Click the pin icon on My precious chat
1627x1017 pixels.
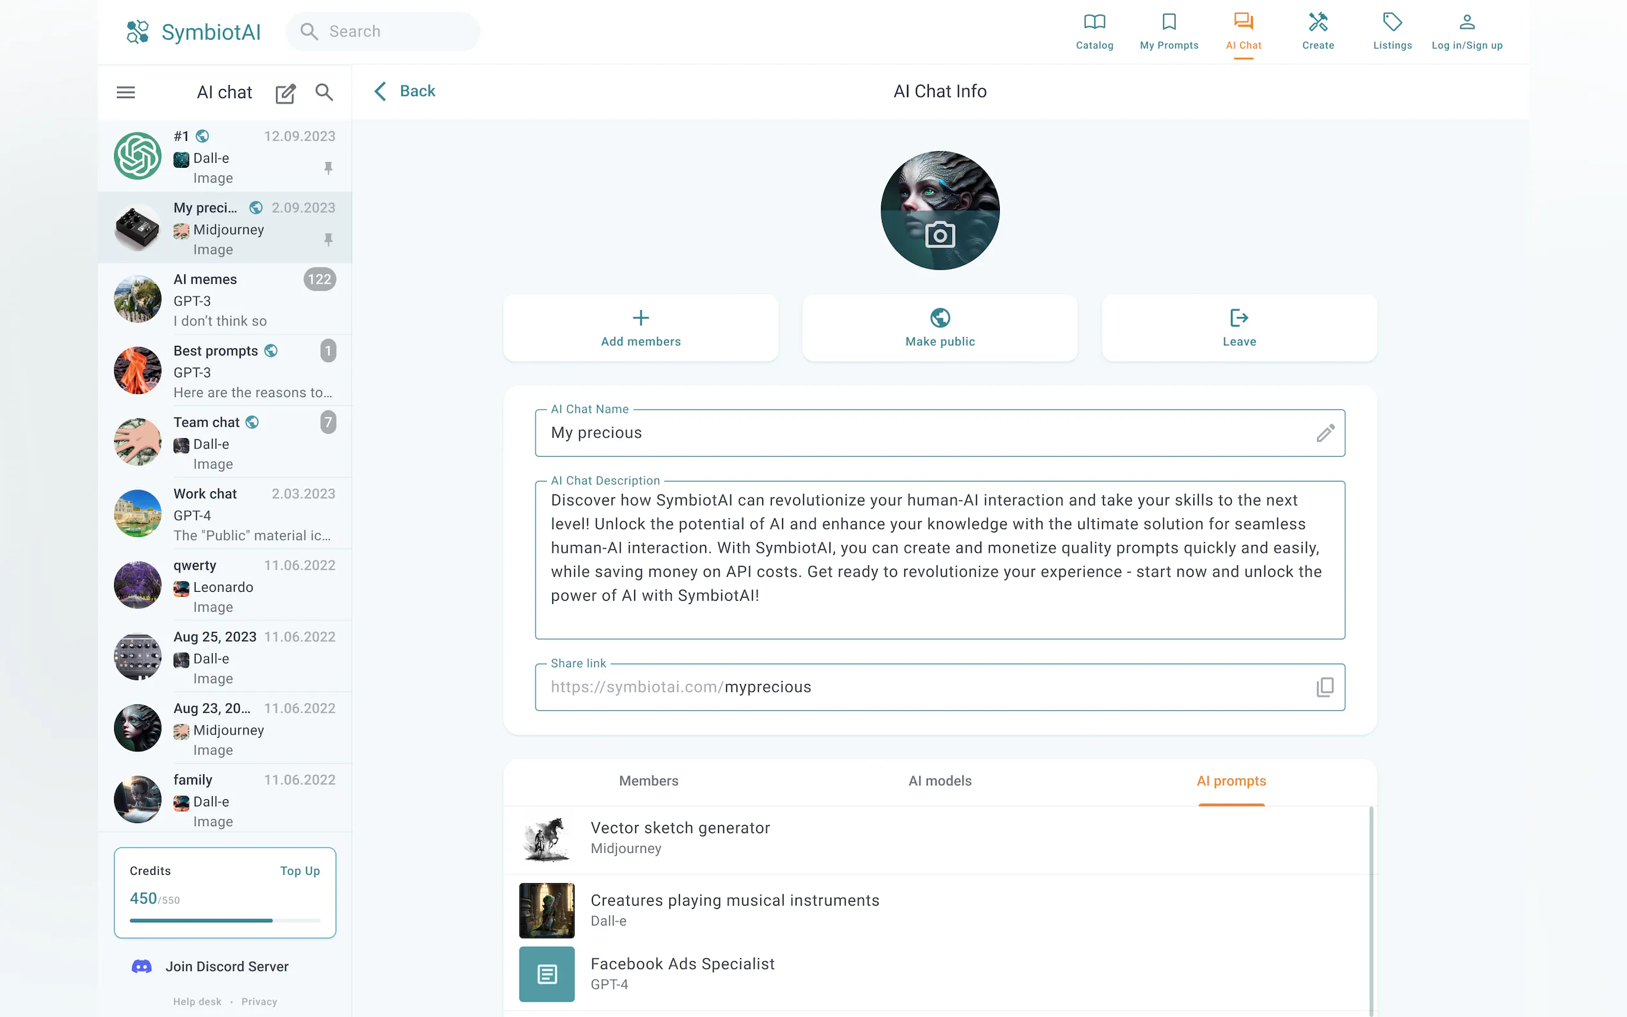[x=328, y=239]
